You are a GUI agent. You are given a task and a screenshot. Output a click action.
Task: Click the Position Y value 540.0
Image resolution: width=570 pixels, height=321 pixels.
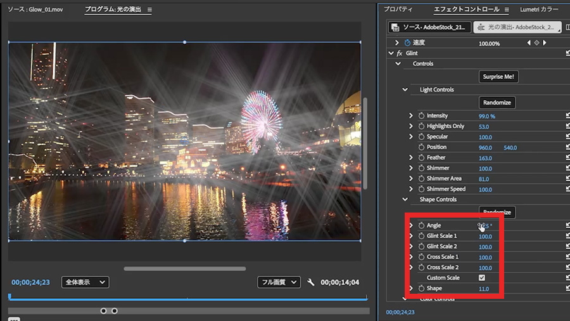[510, 148]
